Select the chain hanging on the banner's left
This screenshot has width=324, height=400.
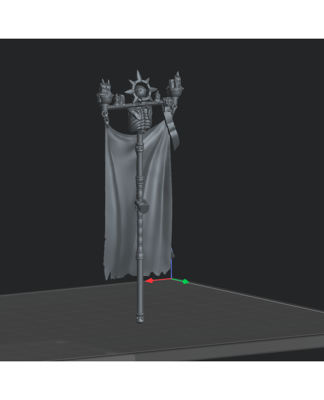[x=104, y=118]
